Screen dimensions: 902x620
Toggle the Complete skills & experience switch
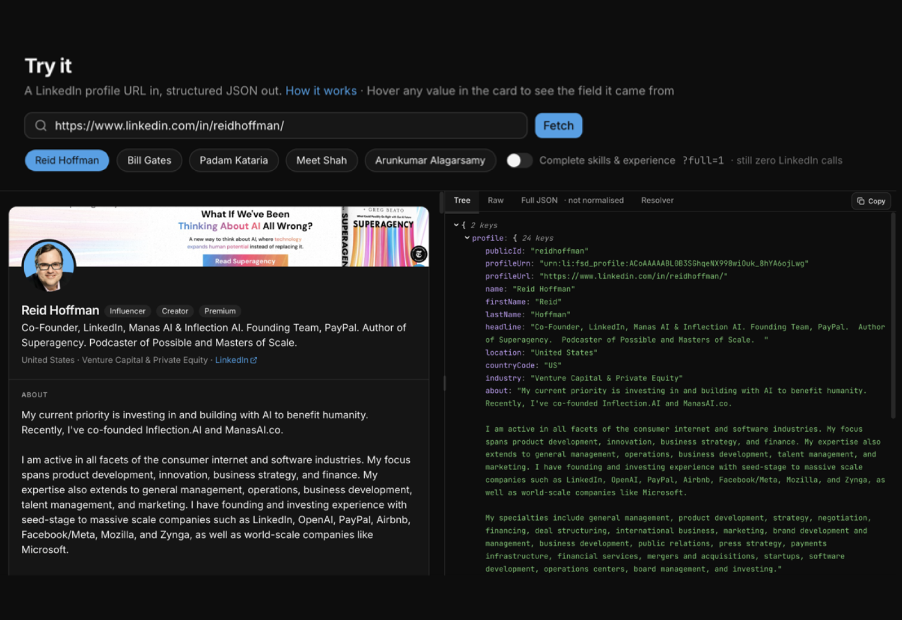(x=519, y=161)
